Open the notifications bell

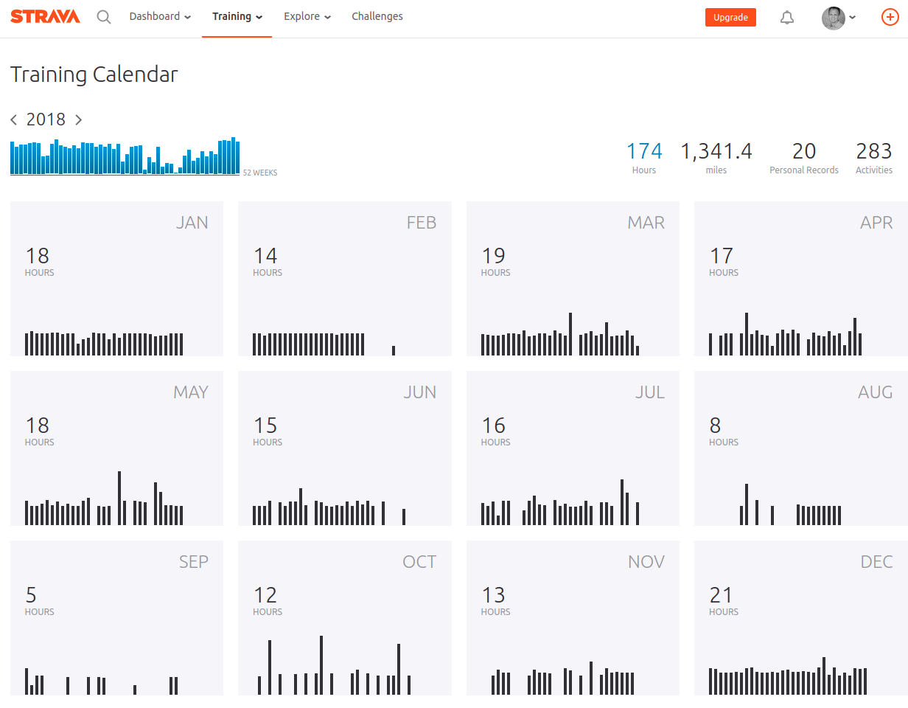click(x=787, y=18)
